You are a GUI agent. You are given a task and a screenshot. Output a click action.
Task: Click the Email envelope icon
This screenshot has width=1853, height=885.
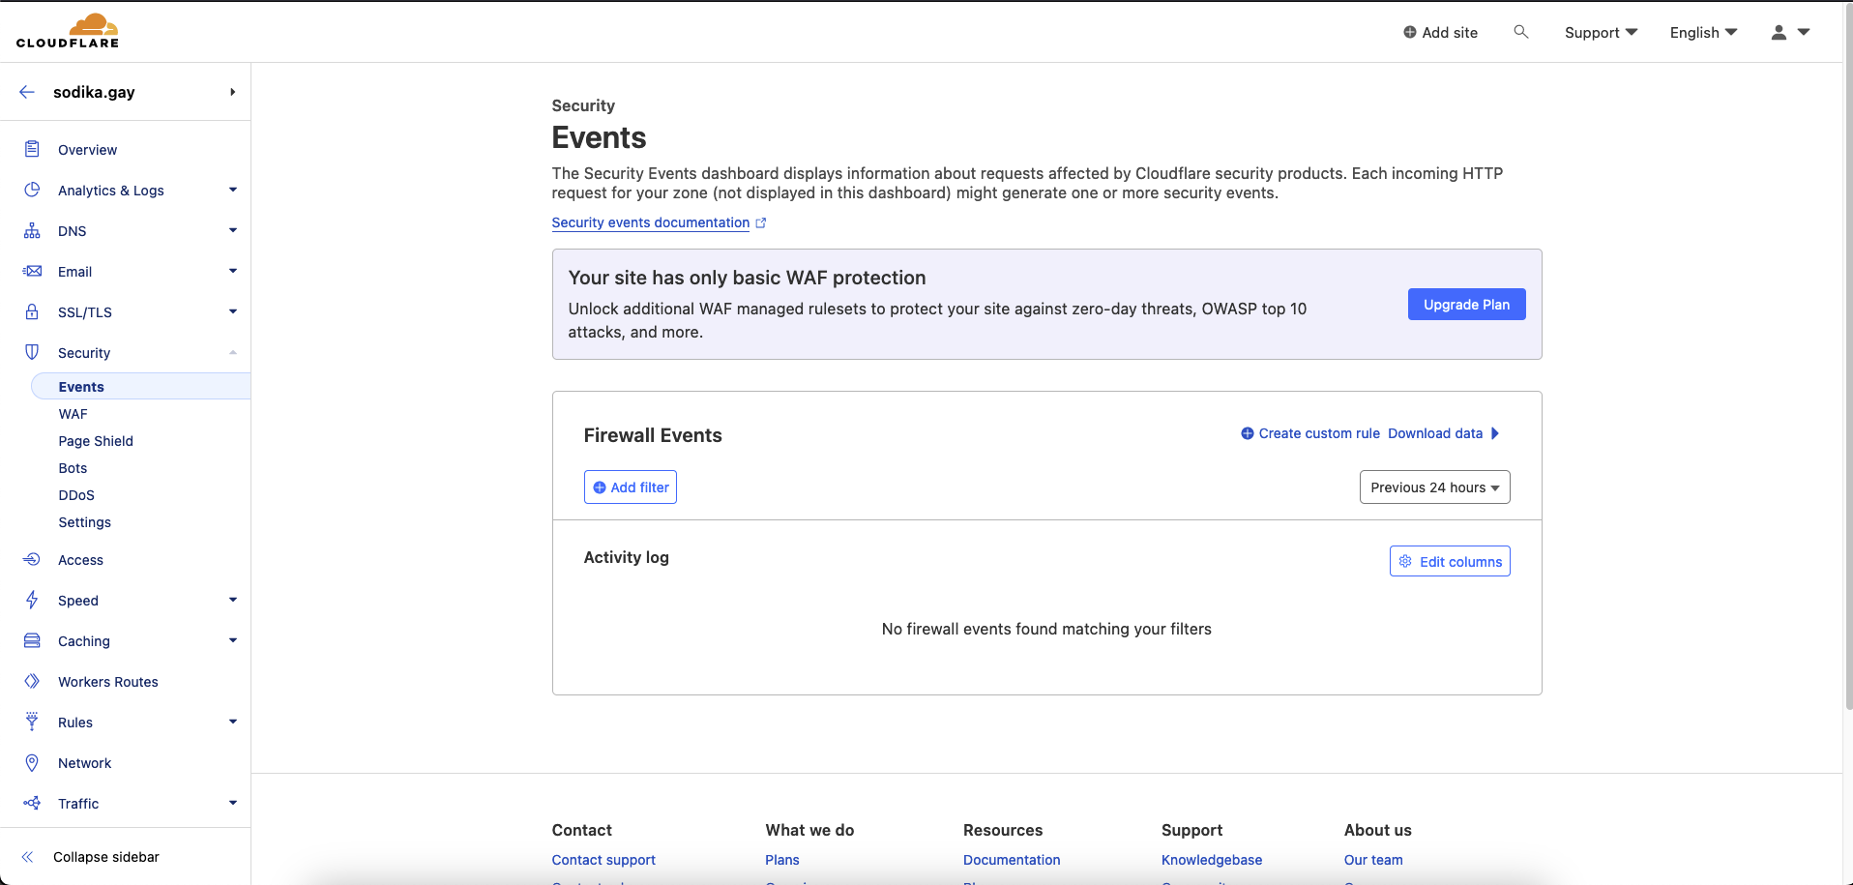point(32,271)
